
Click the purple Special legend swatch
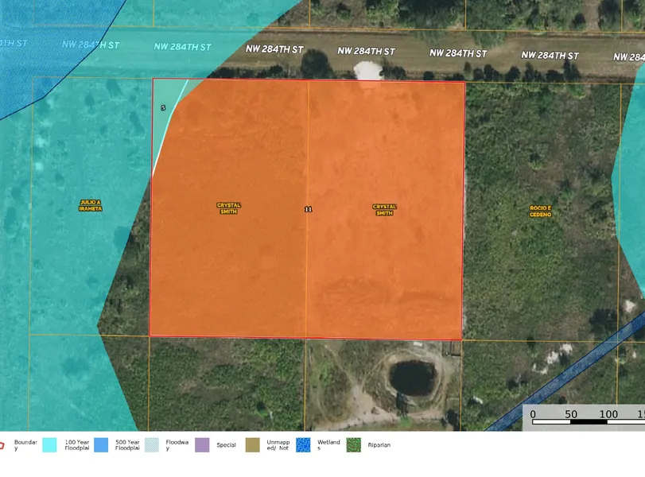pyautogui.click(x=202, y=445)
